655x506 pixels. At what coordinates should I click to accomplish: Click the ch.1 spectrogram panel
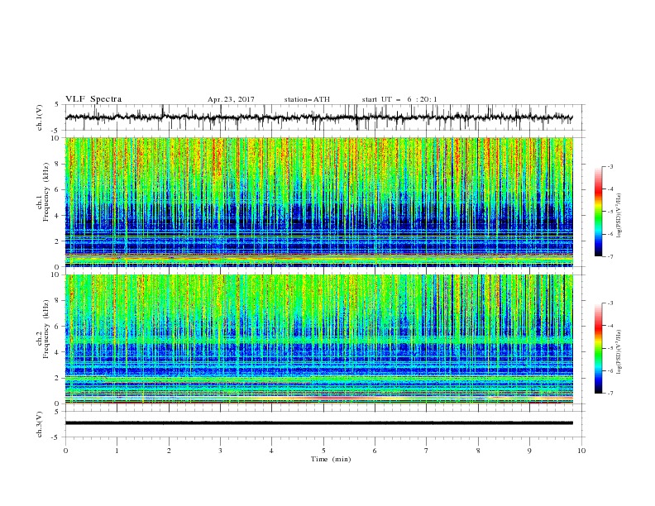(x=319, y=202)
